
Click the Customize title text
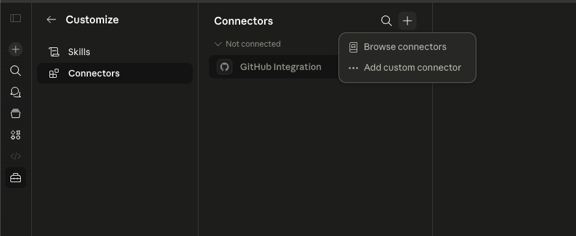[x=92, y=19]
